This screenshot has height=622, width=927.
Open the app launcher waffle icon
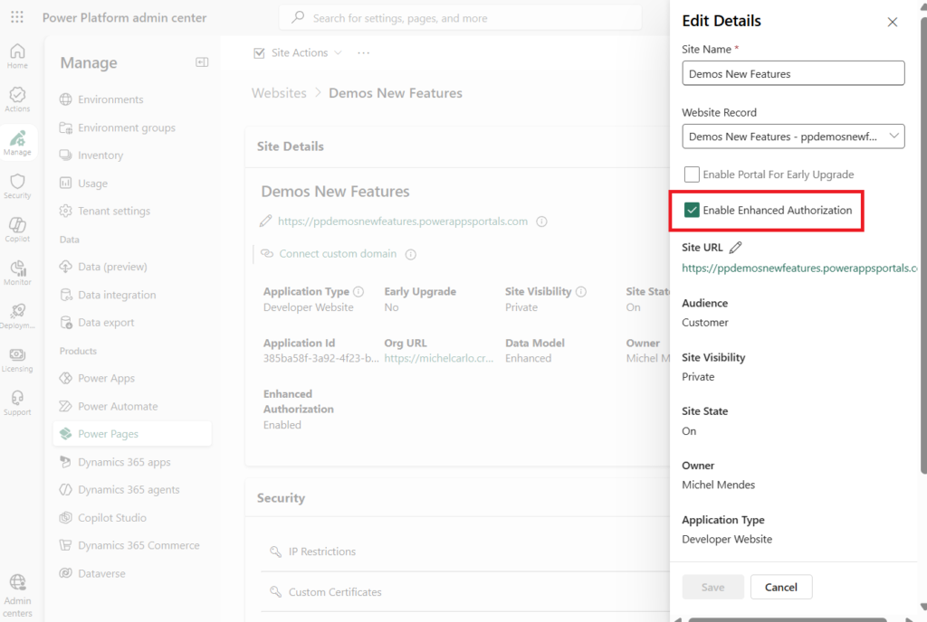pos(17,17)
